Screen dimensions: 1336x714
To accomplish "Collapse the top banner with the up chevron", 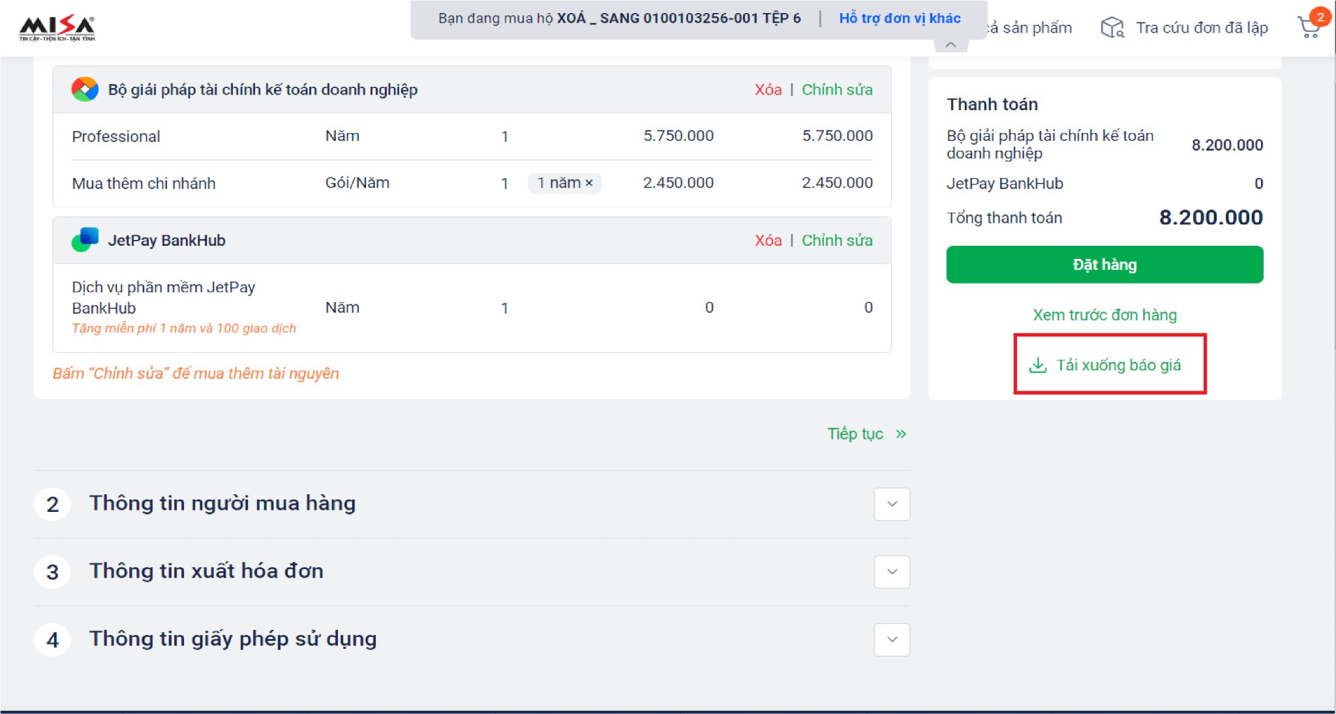I will click(951, 45).
